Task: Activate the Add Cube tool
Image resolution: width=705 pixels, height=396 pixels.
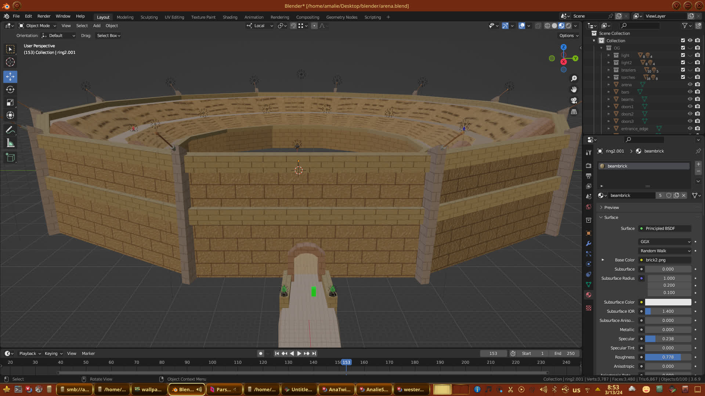Action: (10, 158)
